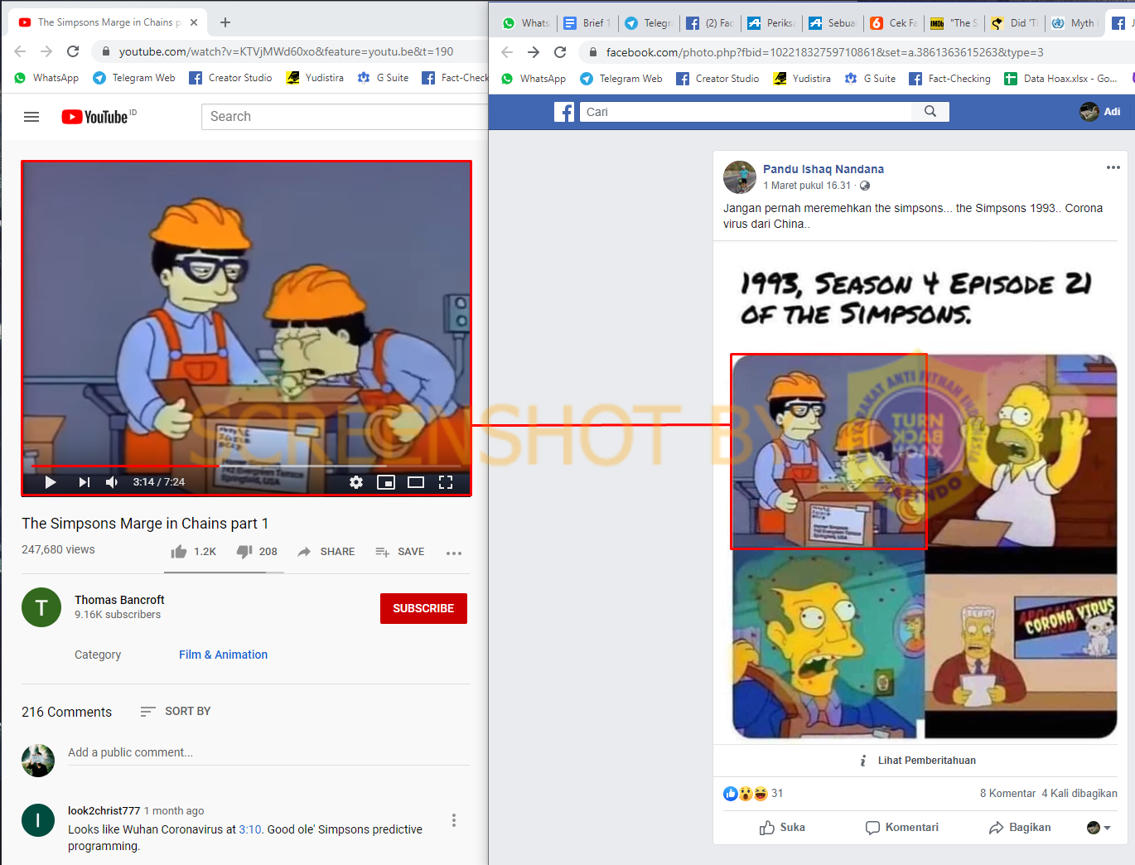Click the Facebook Cari search box
The height and width of the screenshot is (865, 1135).
pos(746,112)
